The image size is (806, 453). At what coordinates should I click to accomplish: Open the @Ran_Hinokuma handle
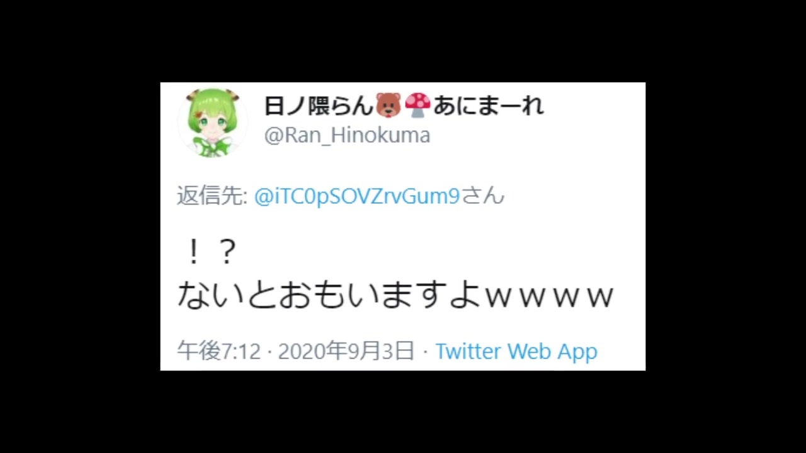[x=347, y=135]
